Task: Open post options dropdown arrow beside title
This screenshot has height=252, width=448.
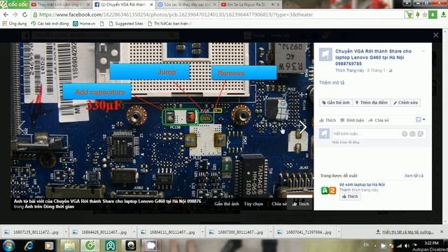Action: [x=423, y=51]
